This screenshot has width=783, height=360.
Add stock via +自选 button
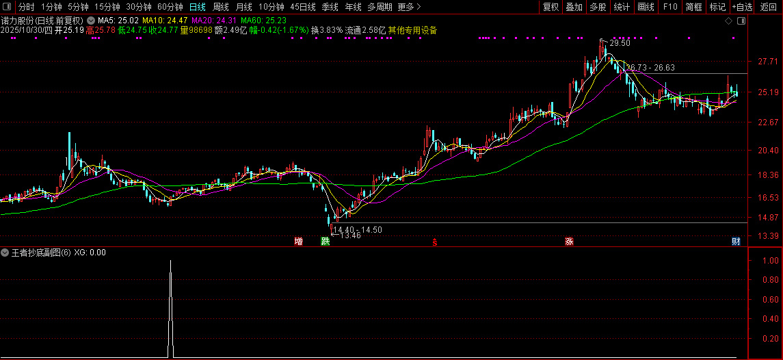coord(743,7)
